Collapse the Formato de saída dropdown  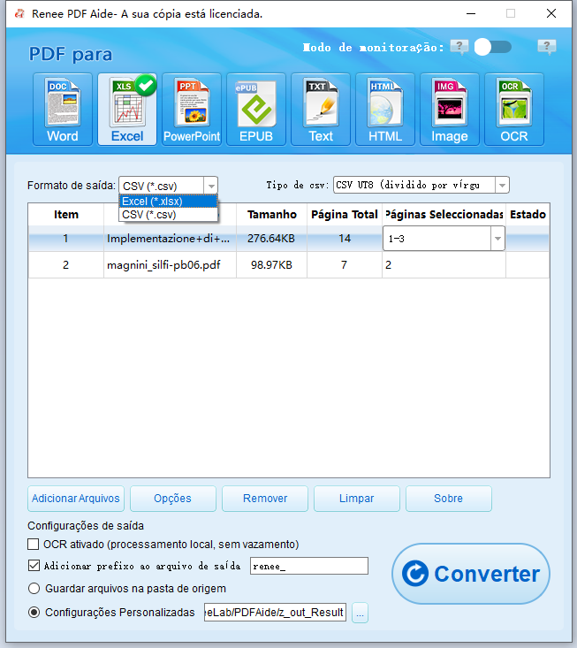point(211,186)
